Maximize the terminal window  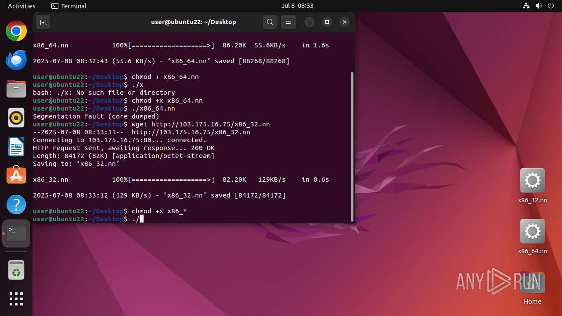(x=327, y=22)
